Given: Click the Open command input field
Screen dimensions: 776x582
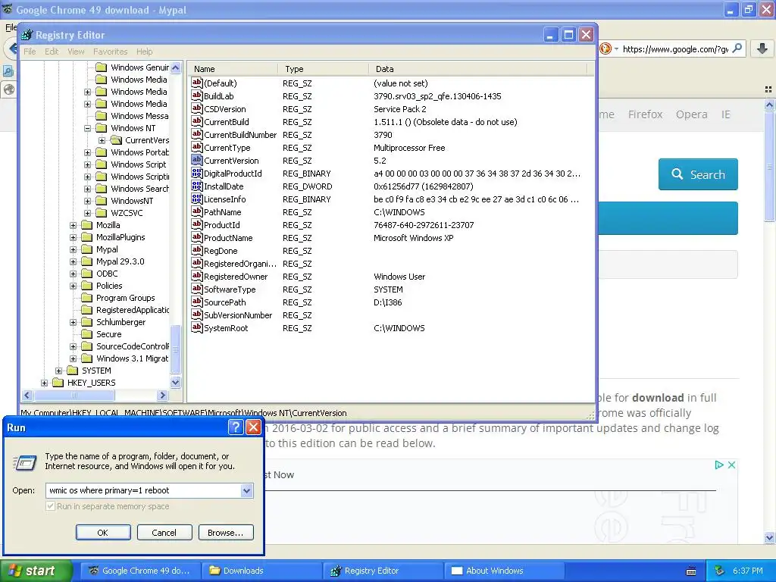Looking at the screenshot, I should 143,490.
